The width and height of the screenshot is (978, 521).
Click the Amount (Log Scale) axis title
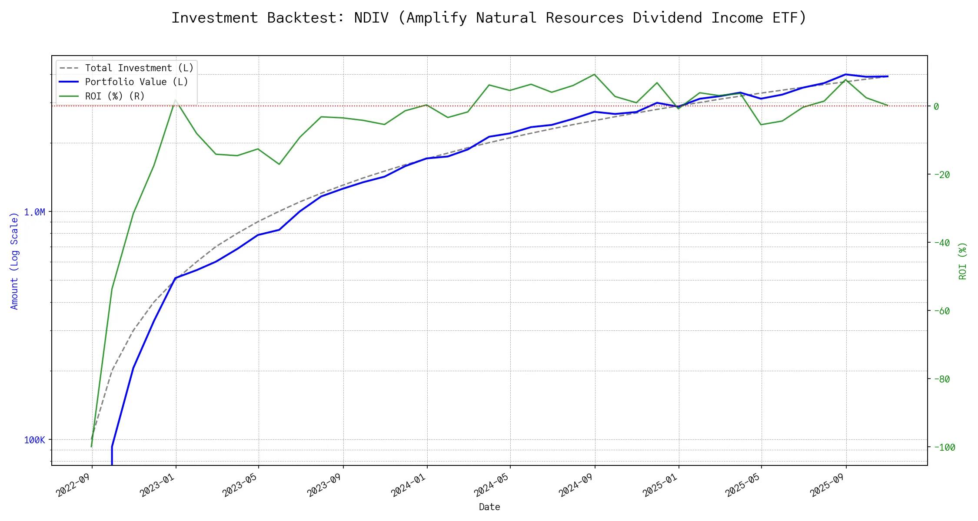pos(14,261)
